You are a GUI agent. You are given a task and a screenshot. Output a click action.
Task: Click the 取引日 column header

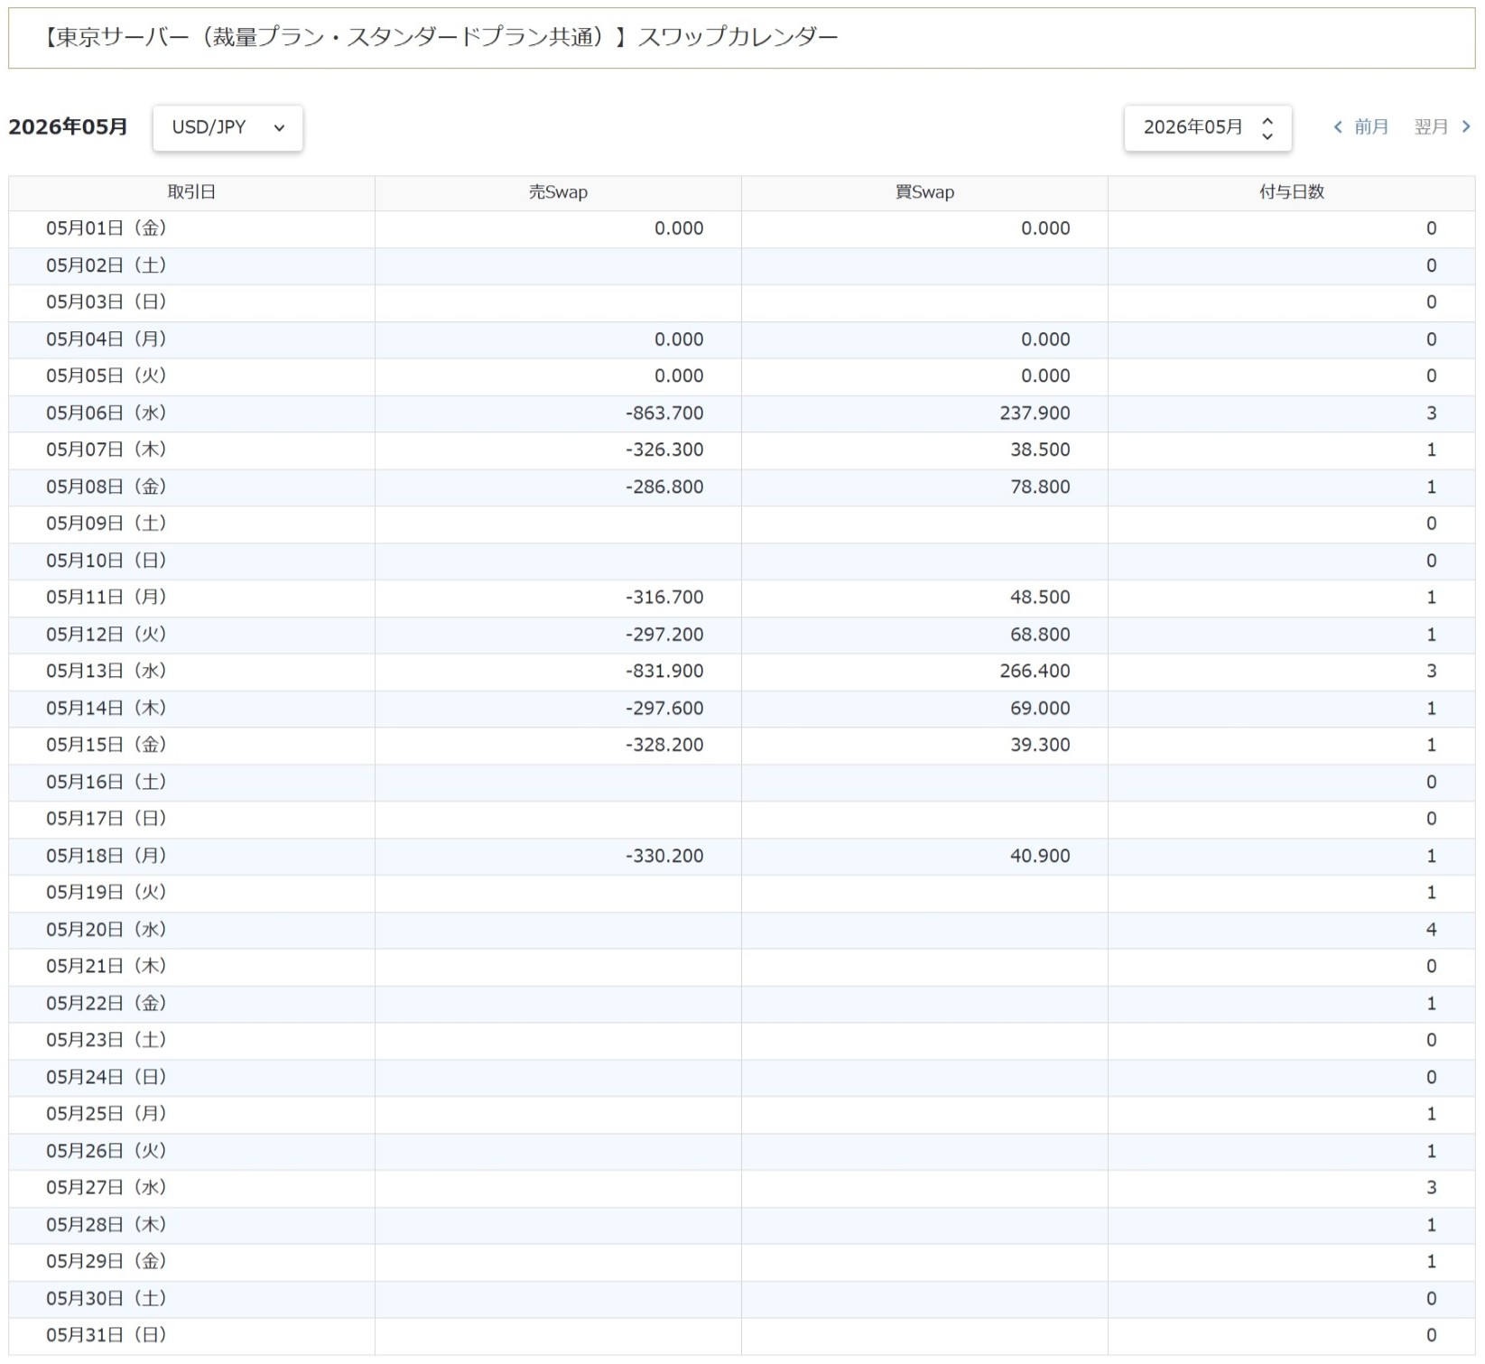[x=191, y=192]
